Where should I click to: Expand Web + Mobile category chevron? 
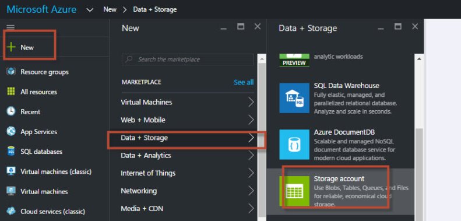251,120
